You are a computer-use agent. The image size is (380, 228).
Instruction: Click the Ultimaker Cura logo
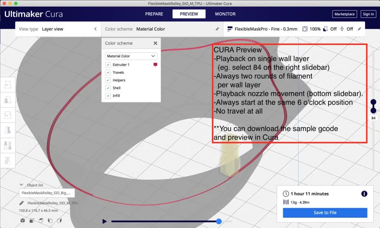33,14
